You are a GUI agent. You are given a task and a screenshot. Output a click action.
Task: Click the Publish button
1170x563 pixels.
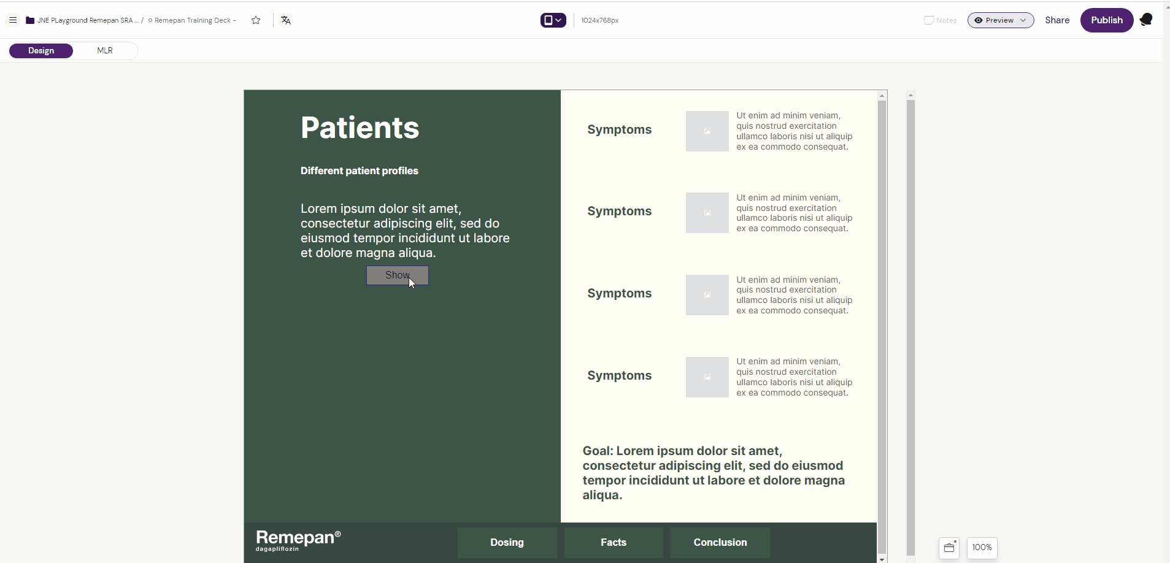coord(1106,20)
